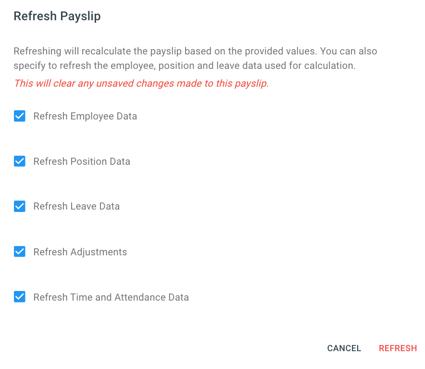This screenshot has height=369, width=425.
Task: Click the 'Refreshing will recalculate the payslip' sentence
Action: pyautogui.click(x=165, y=51)
